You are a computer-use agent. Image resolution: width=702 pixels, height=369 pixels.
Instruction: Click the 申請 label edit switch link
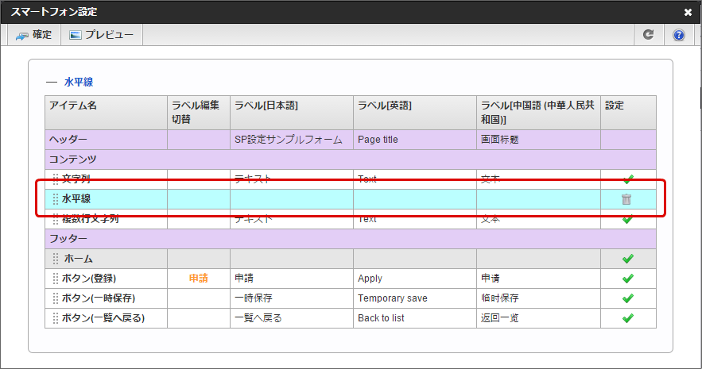198,279
